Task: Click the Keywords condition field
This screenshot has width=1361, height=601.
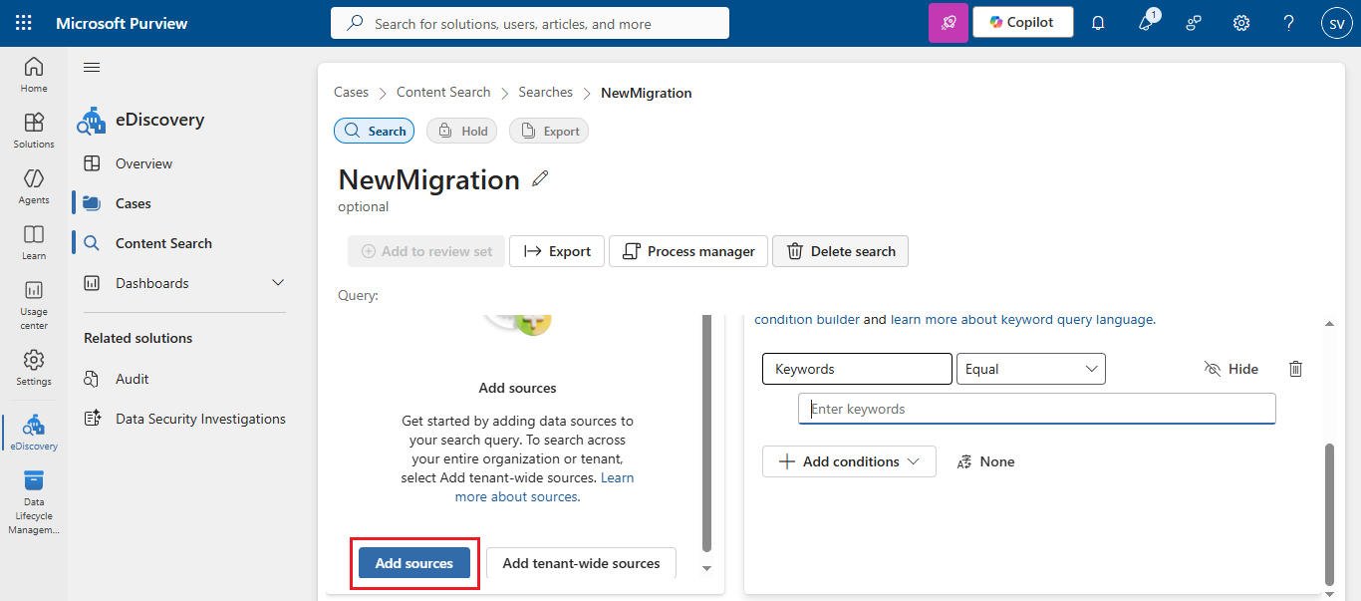Action: 857,369
